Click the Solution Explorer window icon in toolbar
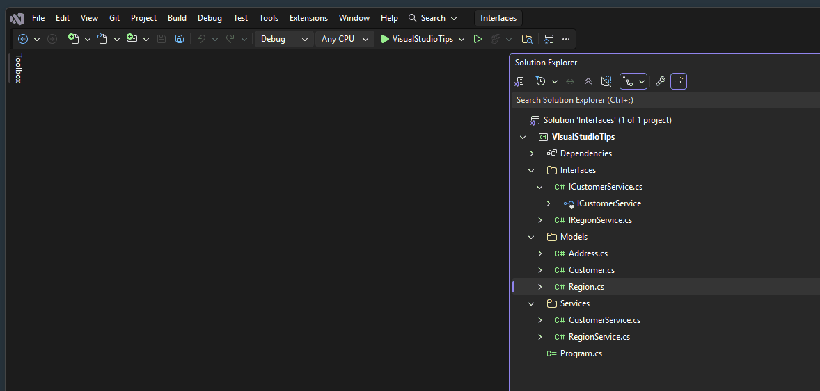Screen dimensions: 820x391 (x=549, y=39)
